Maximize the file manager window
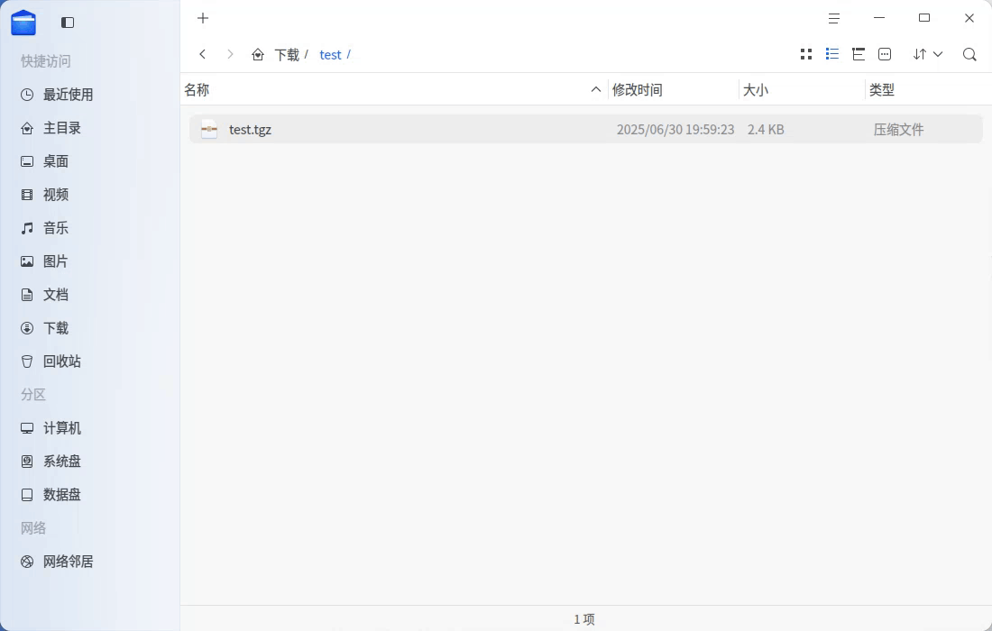992x631 pixels. pos(924,18)
